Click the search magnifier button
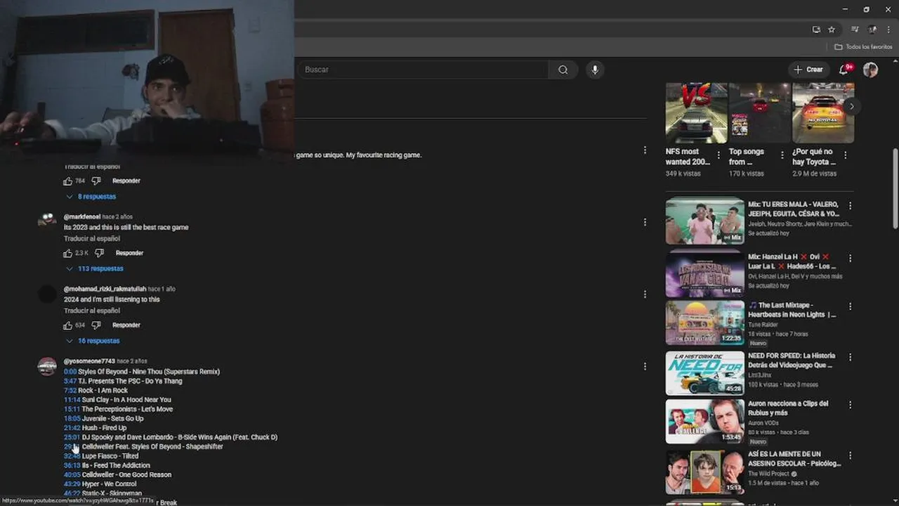899x506 pixels. point(563,70)
